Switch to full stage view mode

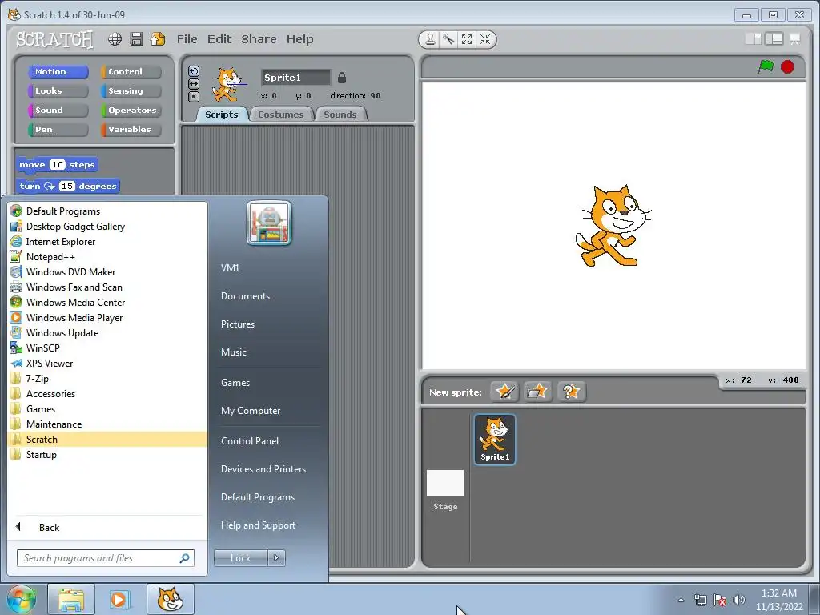tap(774, 38)
